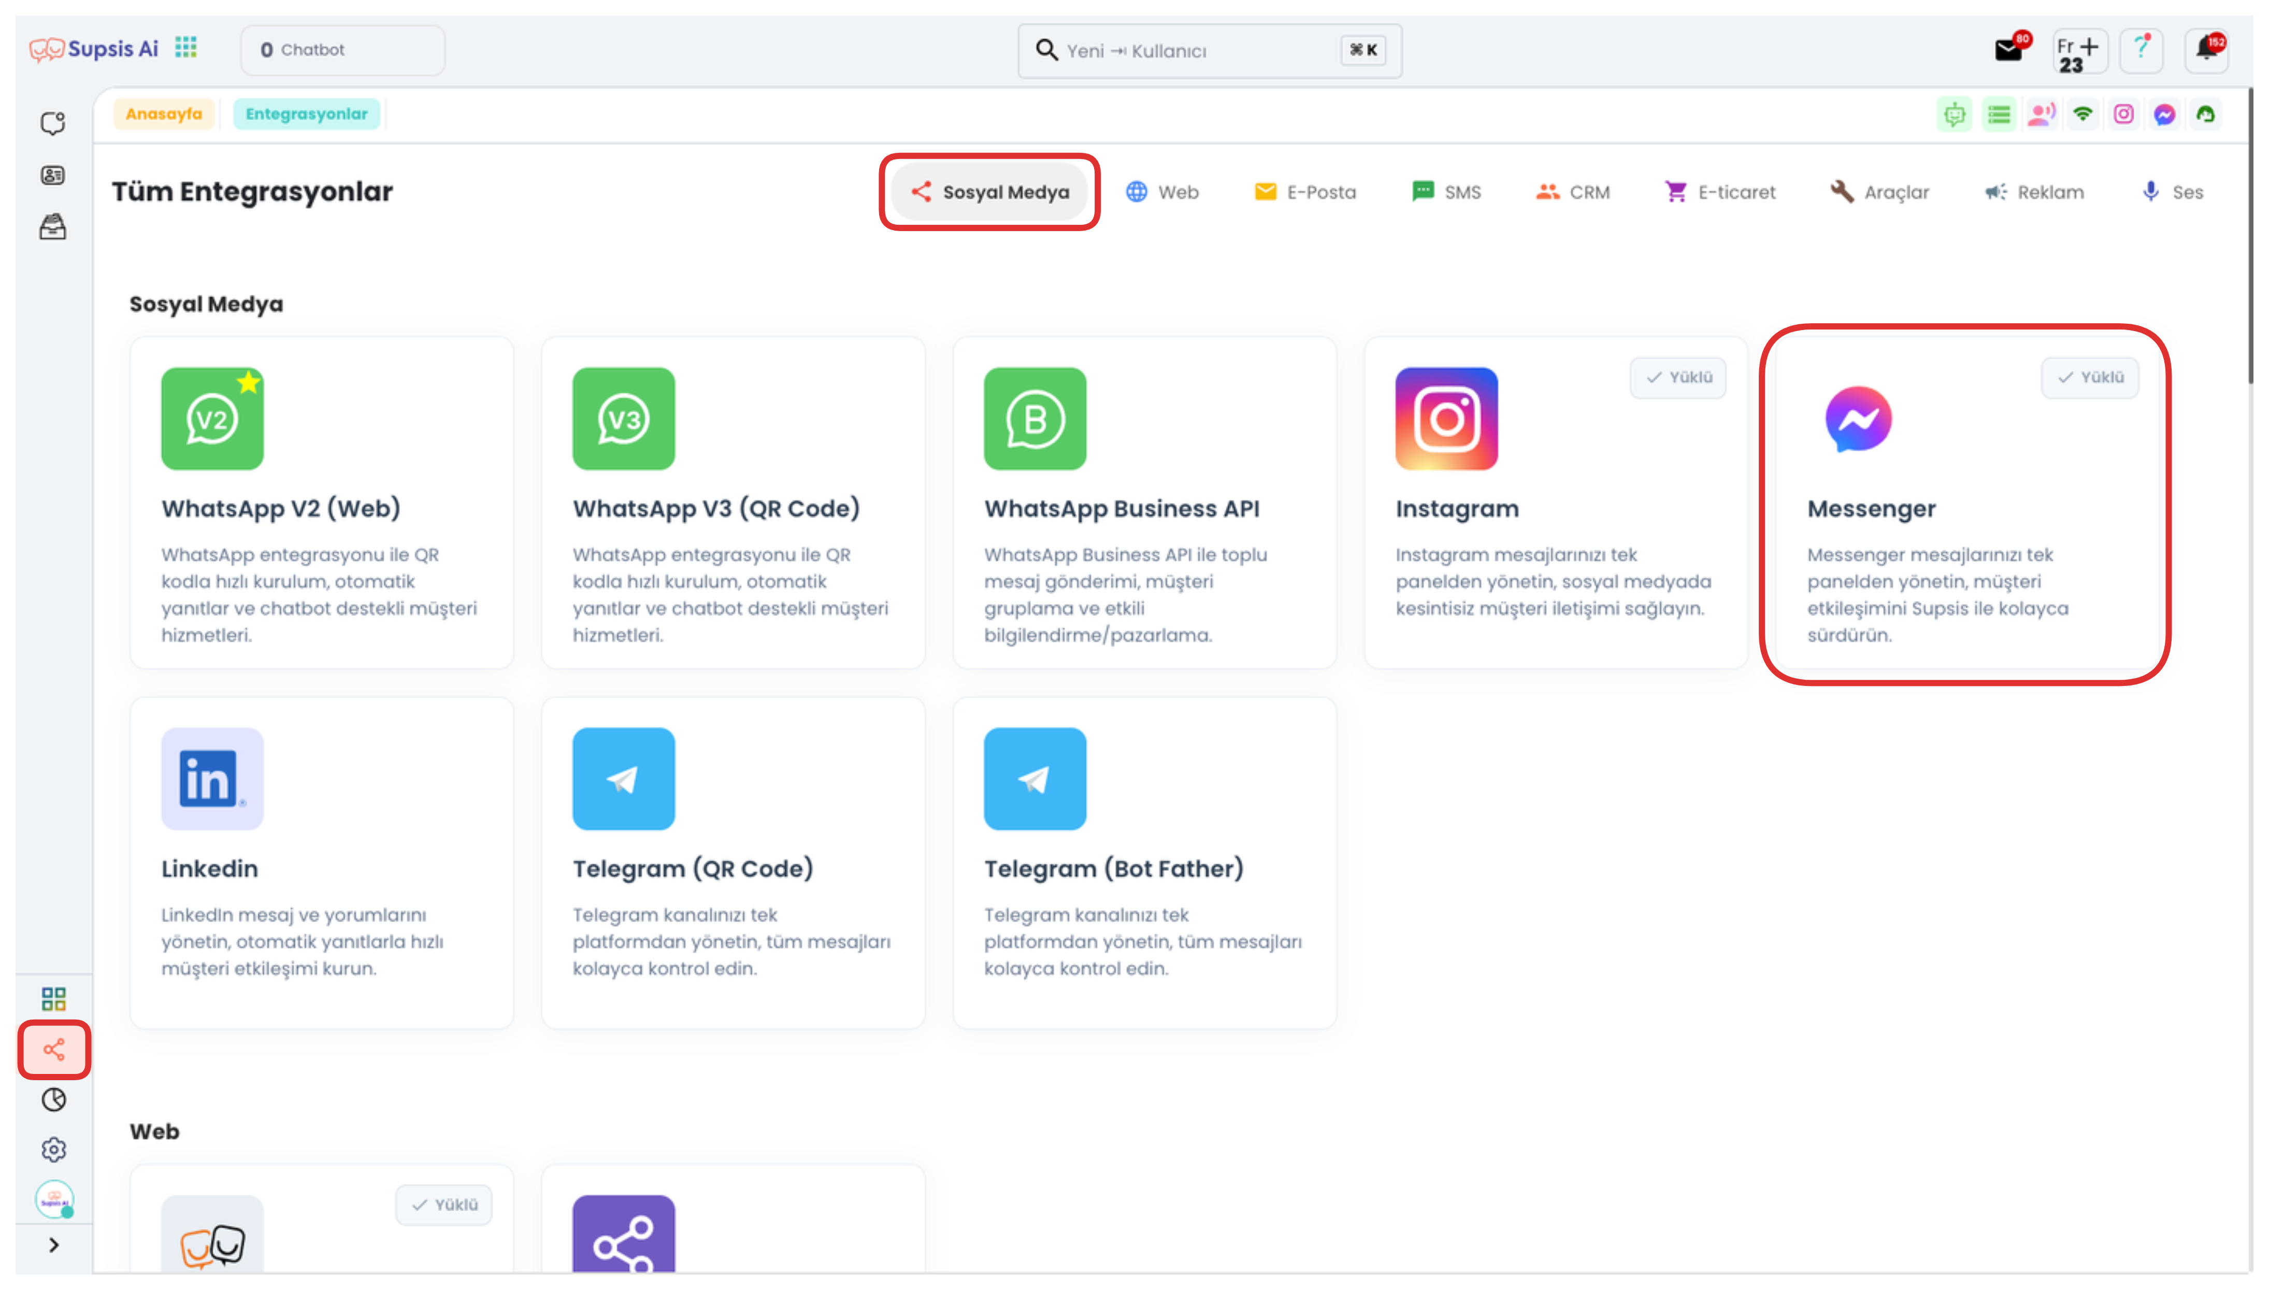Open the Instagram integration card
The image size is (2269, 1290).
pyautogui.click(x=1556, y=503)
